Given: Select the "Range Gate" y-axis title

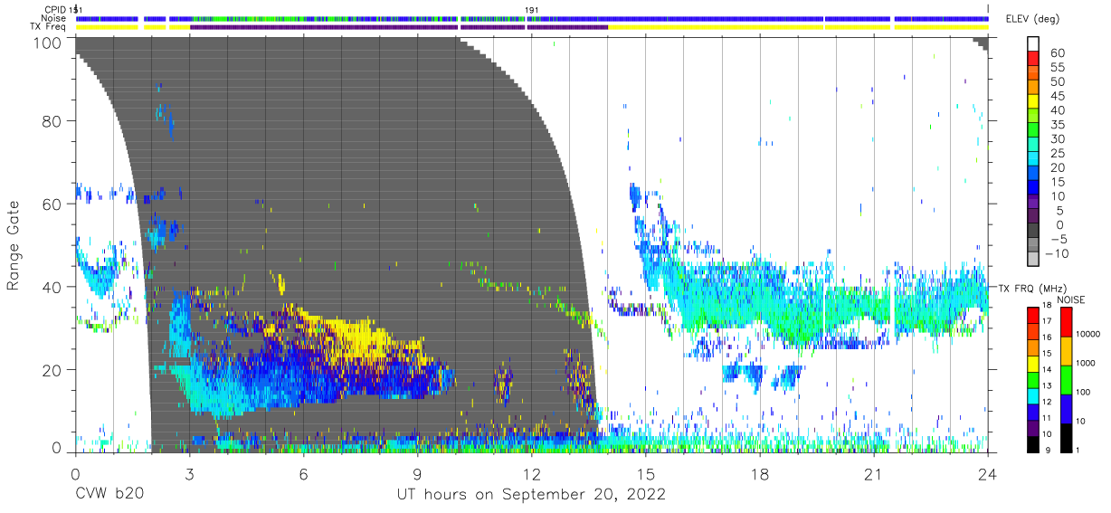Looking at the screenshot, I should pyautogui.click(x=14, y=245).
